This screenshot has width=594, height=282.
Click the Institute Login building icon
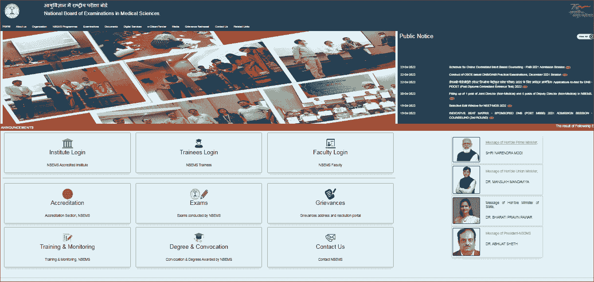coord(67,143)
